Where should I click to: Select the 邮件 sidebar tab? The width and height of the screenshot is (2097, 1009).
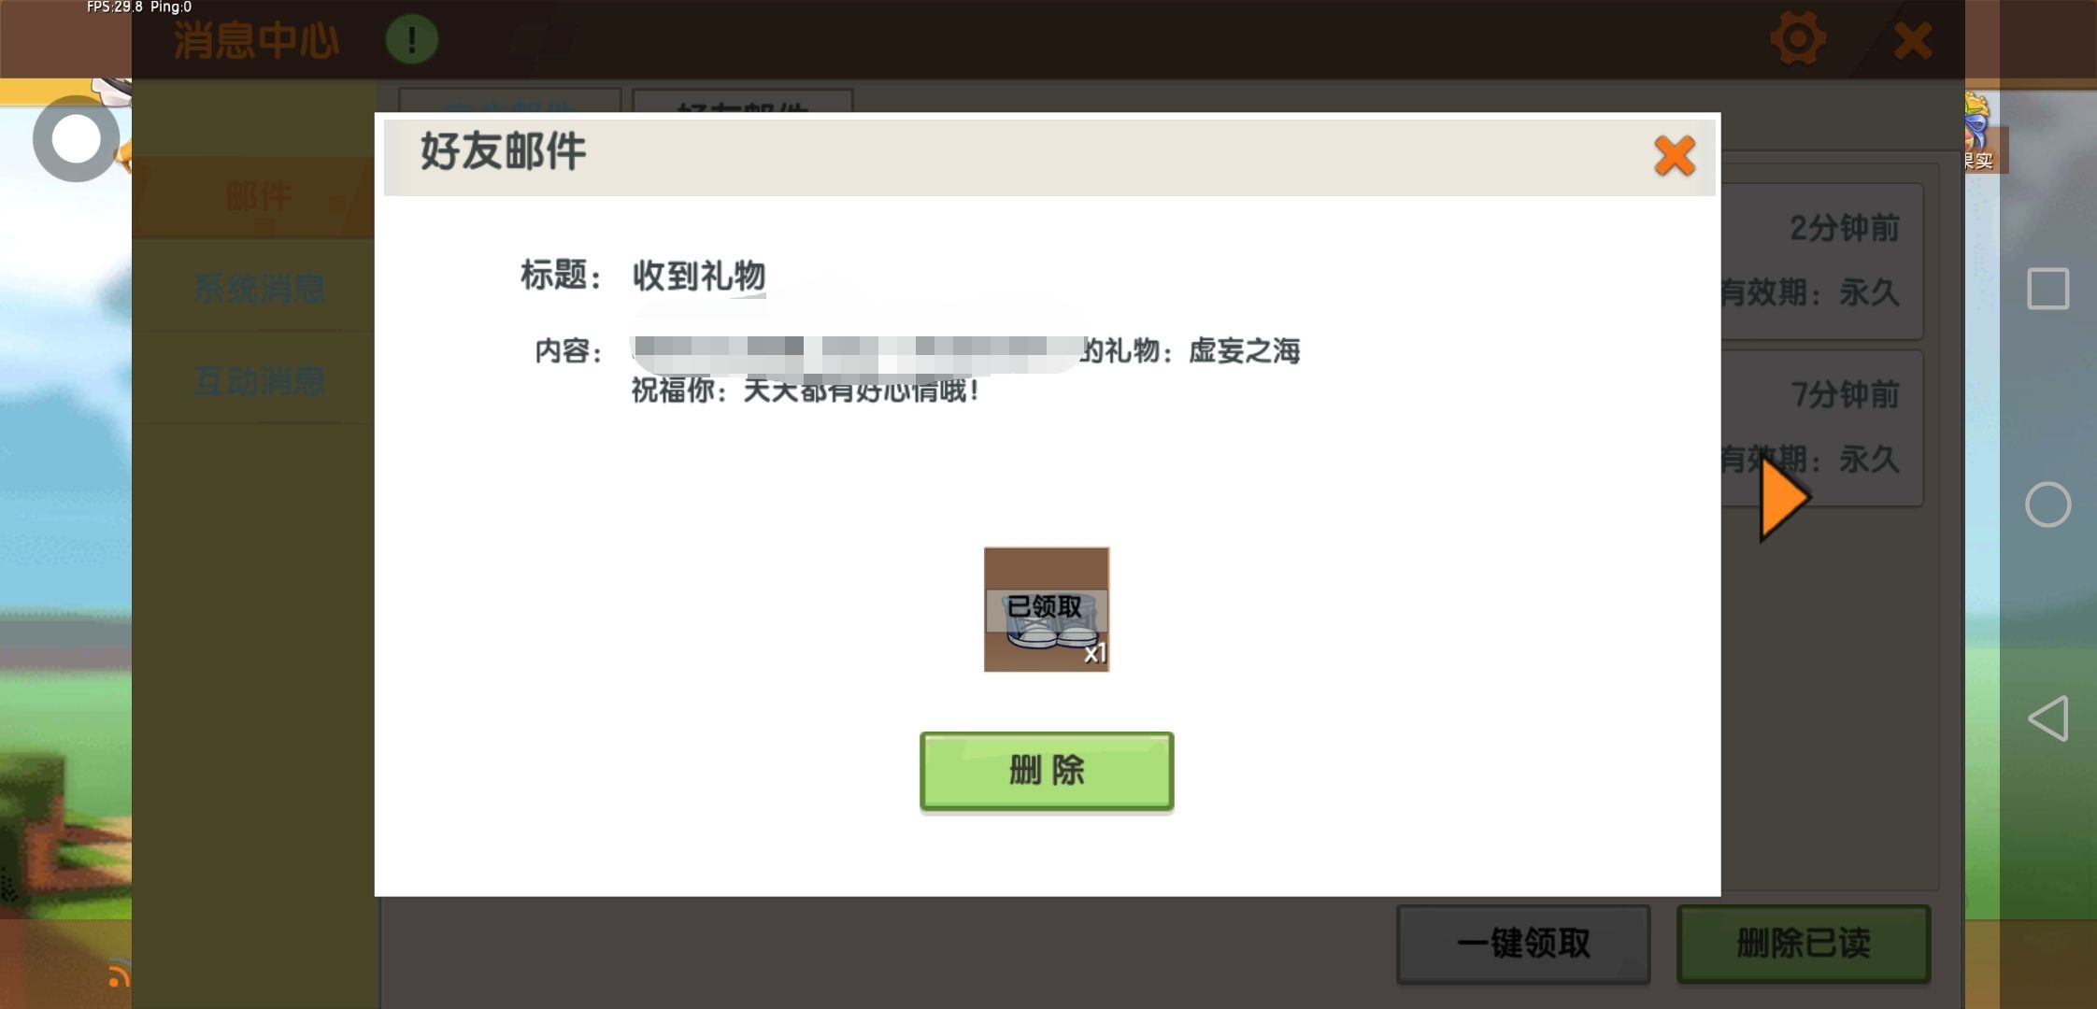(x=257, y=197)
